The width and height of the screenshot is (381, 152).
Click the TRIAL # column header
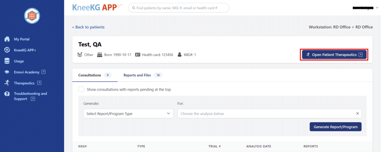point(215,146)
